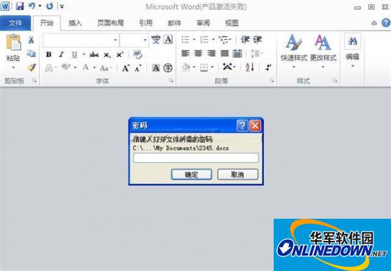Open the font size combo box
The image size is (391, 271).
click(x=134, y=40)
